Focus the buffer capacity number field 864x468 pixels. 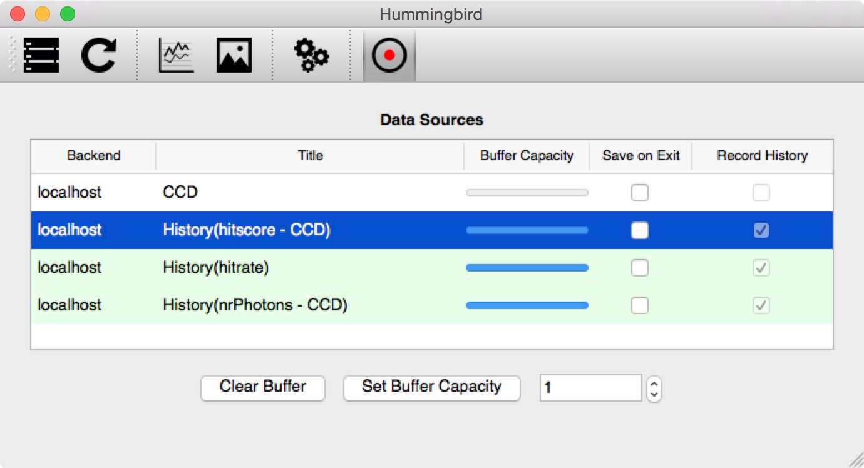point(591,388)
